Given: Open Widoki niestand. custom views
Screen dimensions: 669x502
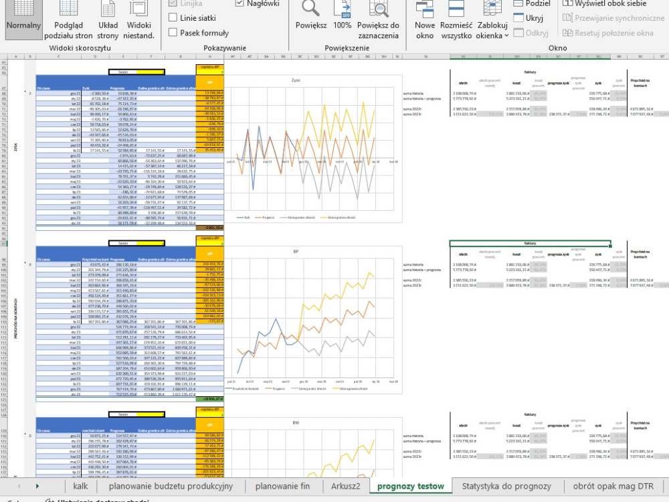Looking at the screenshot, I should click(138, 19).
